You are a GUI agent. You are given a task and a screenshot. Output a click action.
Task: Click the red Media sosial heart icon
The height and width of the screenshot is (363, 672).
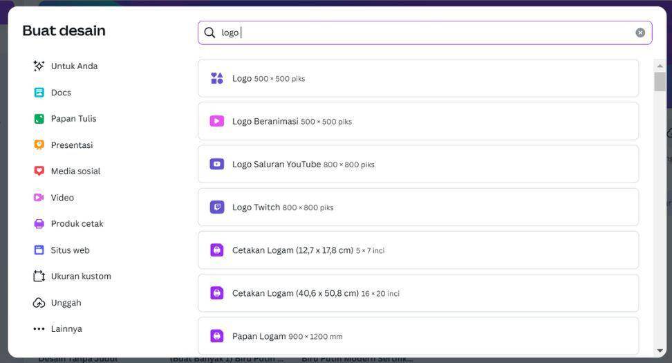click(x=39, y=171)
